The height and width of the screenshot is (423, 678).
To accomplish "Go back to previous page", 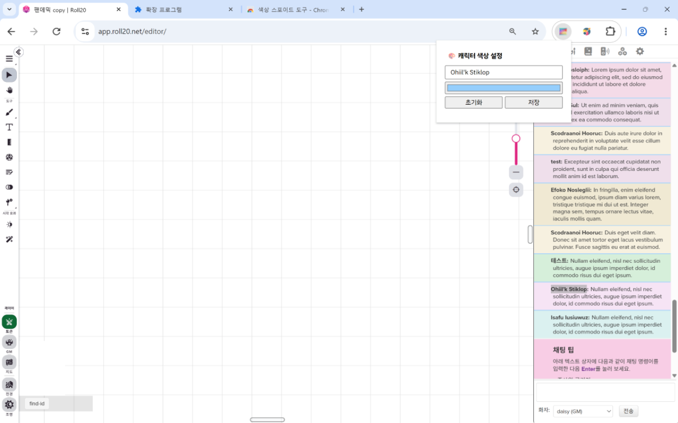I will (11, 32).
